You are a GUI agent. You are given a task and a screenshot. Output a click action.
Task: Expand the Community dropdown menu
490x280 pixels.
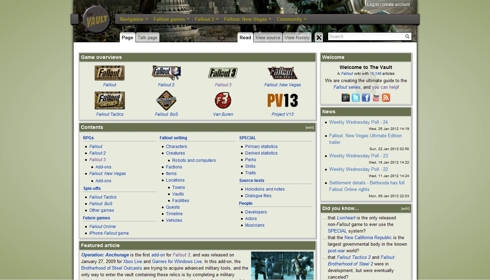click(291, 19)
